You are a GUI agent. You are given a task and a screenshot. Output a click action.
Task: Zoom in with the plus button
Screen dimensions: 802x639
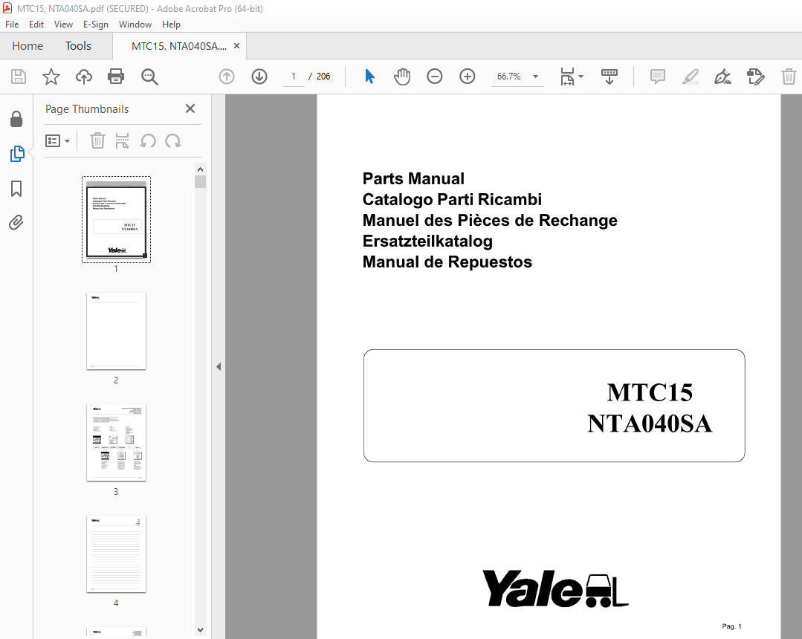click(x=467, y=77)
